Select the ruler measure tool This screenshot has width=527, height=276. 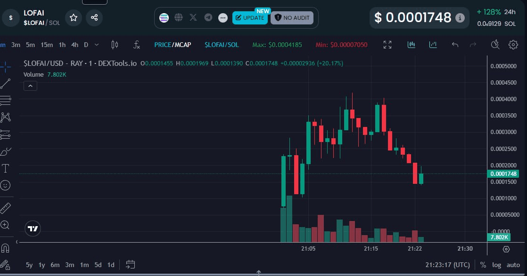coord(5,208)
